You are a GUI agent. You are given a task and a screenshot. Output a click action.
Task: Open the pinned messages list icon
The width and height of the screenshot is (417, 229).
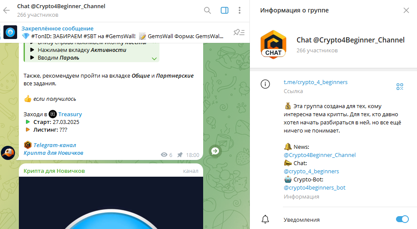pyautogui.click(x=239, y=33)
